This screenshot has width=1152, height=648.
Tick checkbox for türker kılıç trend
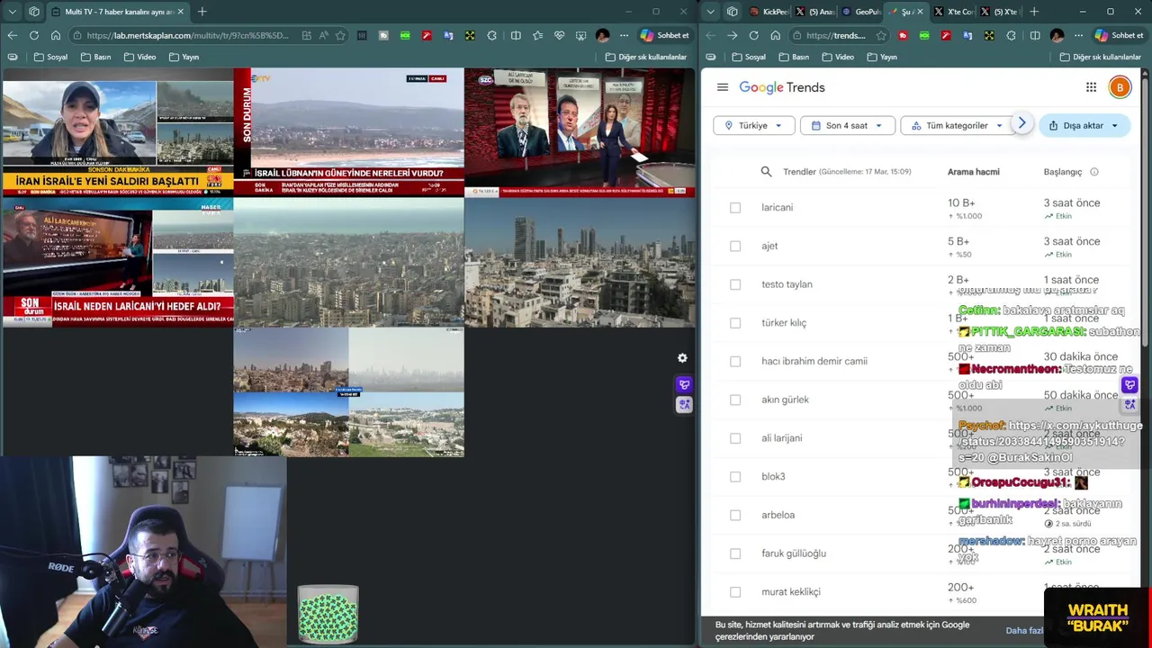coord(735,322)
